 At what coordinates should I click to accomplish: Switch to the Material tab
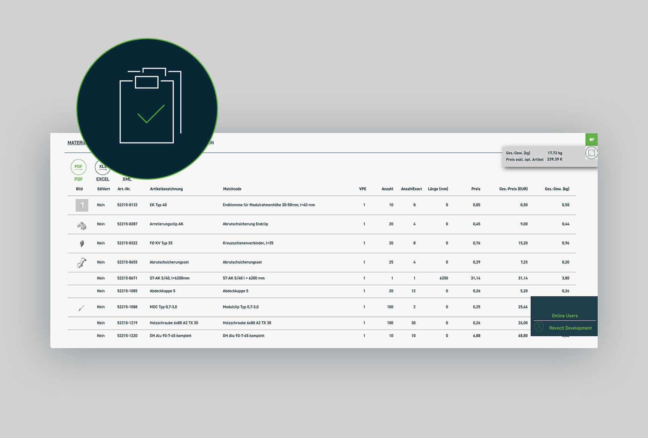pos(76,143)
